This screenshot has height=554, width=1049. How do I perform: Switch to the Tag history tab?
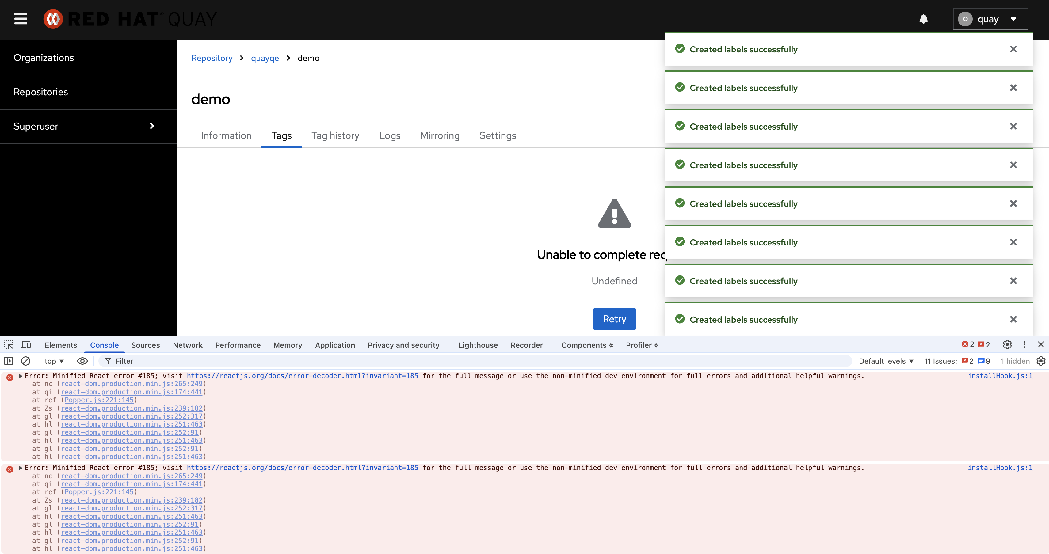pos(335,135)
